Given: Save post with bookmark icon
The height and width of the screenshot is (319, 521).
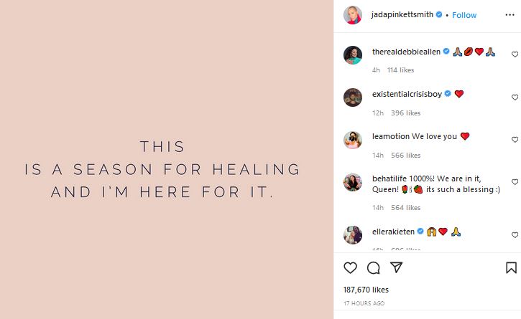Looking at the screenshot, I should (512, 267).
